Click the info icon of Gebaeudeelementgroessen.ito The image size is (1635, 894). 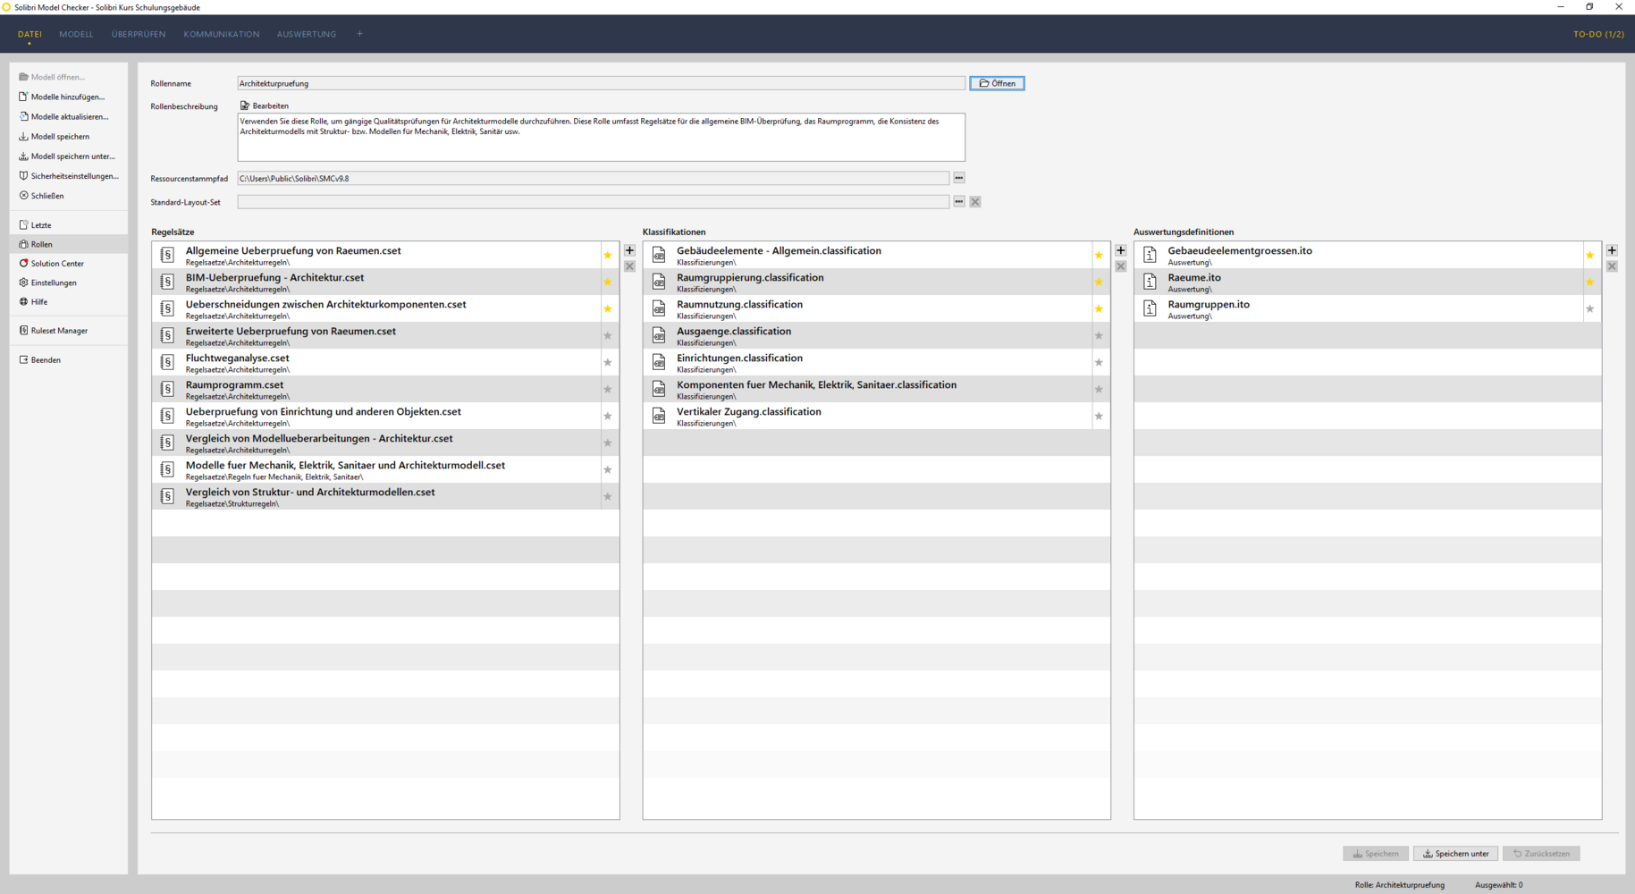click(x=1150, y=255)
